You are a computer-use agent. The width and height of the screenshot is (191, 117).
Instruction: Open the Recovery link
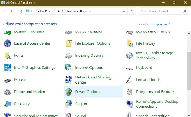[22, 104]
